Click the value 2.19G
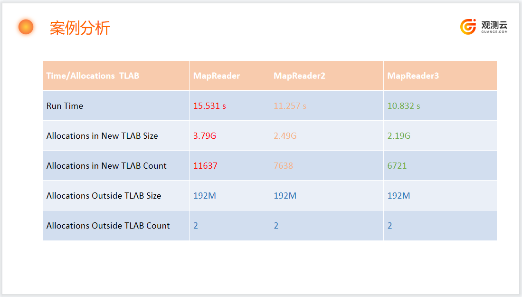This screenshot has height=297, width=522. click(x=399, y=136)
